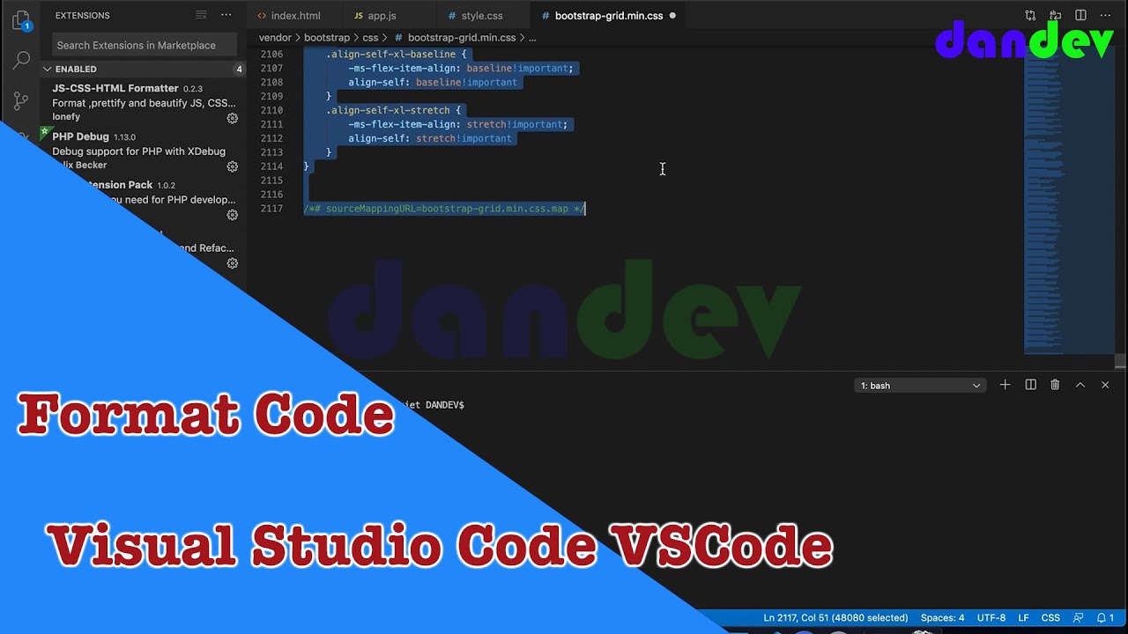
Task: Go to line via 'Ln 2117, Col 51' status
Action: coord(835,618)
